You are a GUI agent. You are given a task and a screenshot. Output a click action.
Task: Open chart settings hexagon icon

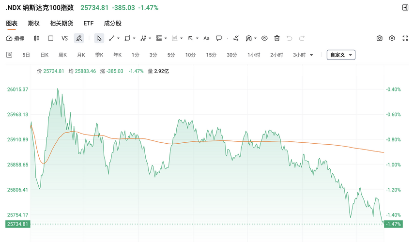(392, 38)
